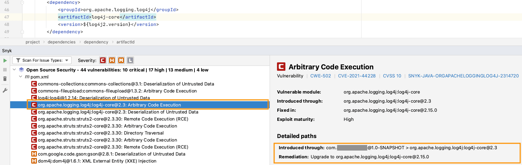522x165 pixels.
Task: Collapse the Open Source Security node
Action: coord(14,70)
